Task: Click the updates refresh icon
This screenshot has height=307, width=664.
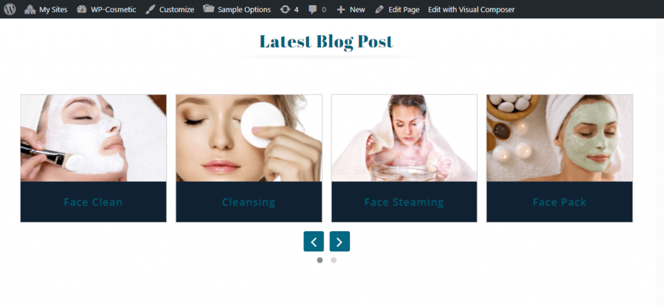Action: [285, 9]
